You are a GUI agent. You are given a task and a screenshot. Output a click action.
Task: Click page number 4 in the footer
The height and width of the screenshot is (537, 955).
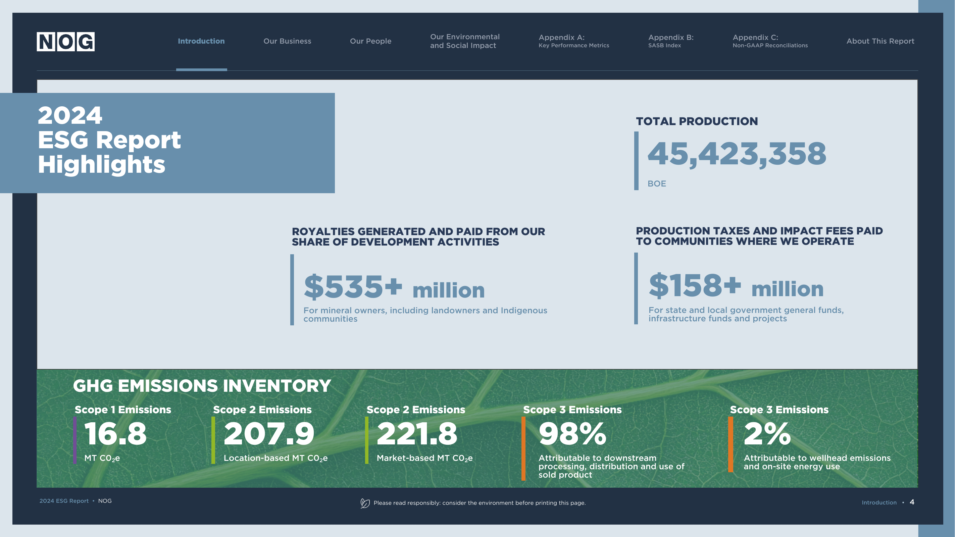912,502
